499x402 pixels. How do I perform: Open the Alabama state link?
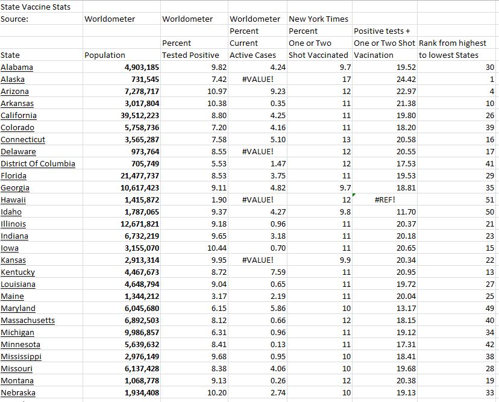[16, 67]
